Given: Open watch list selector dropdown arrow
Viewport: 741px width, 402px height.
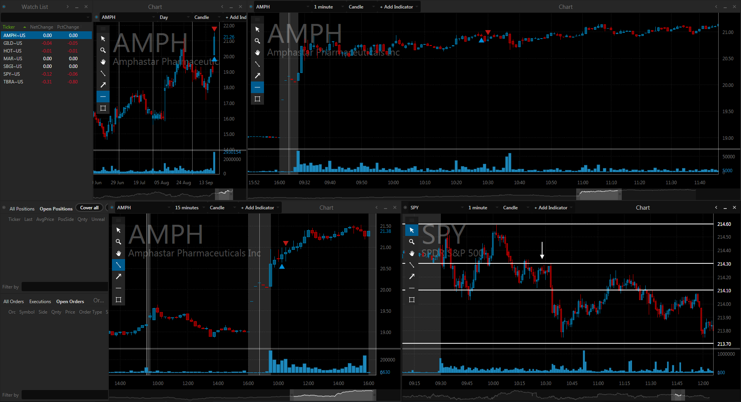Looking at the screenshot, I should click(x=88, y=17).
